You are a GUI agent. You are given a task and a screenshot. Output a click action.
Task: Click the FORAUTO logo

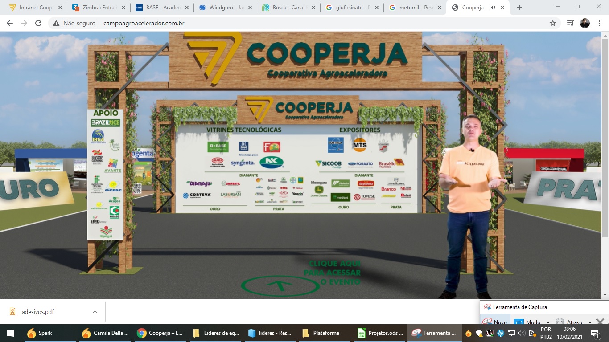(x=361, y=164)
